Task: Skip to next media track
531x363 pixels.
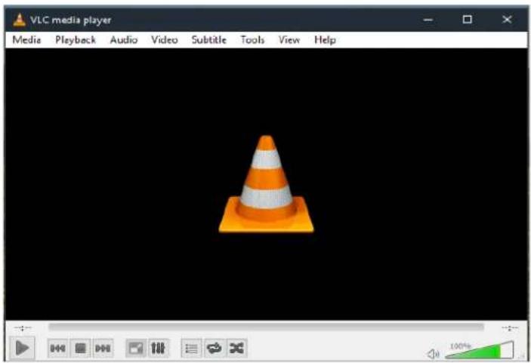Action: pos(103,348)
